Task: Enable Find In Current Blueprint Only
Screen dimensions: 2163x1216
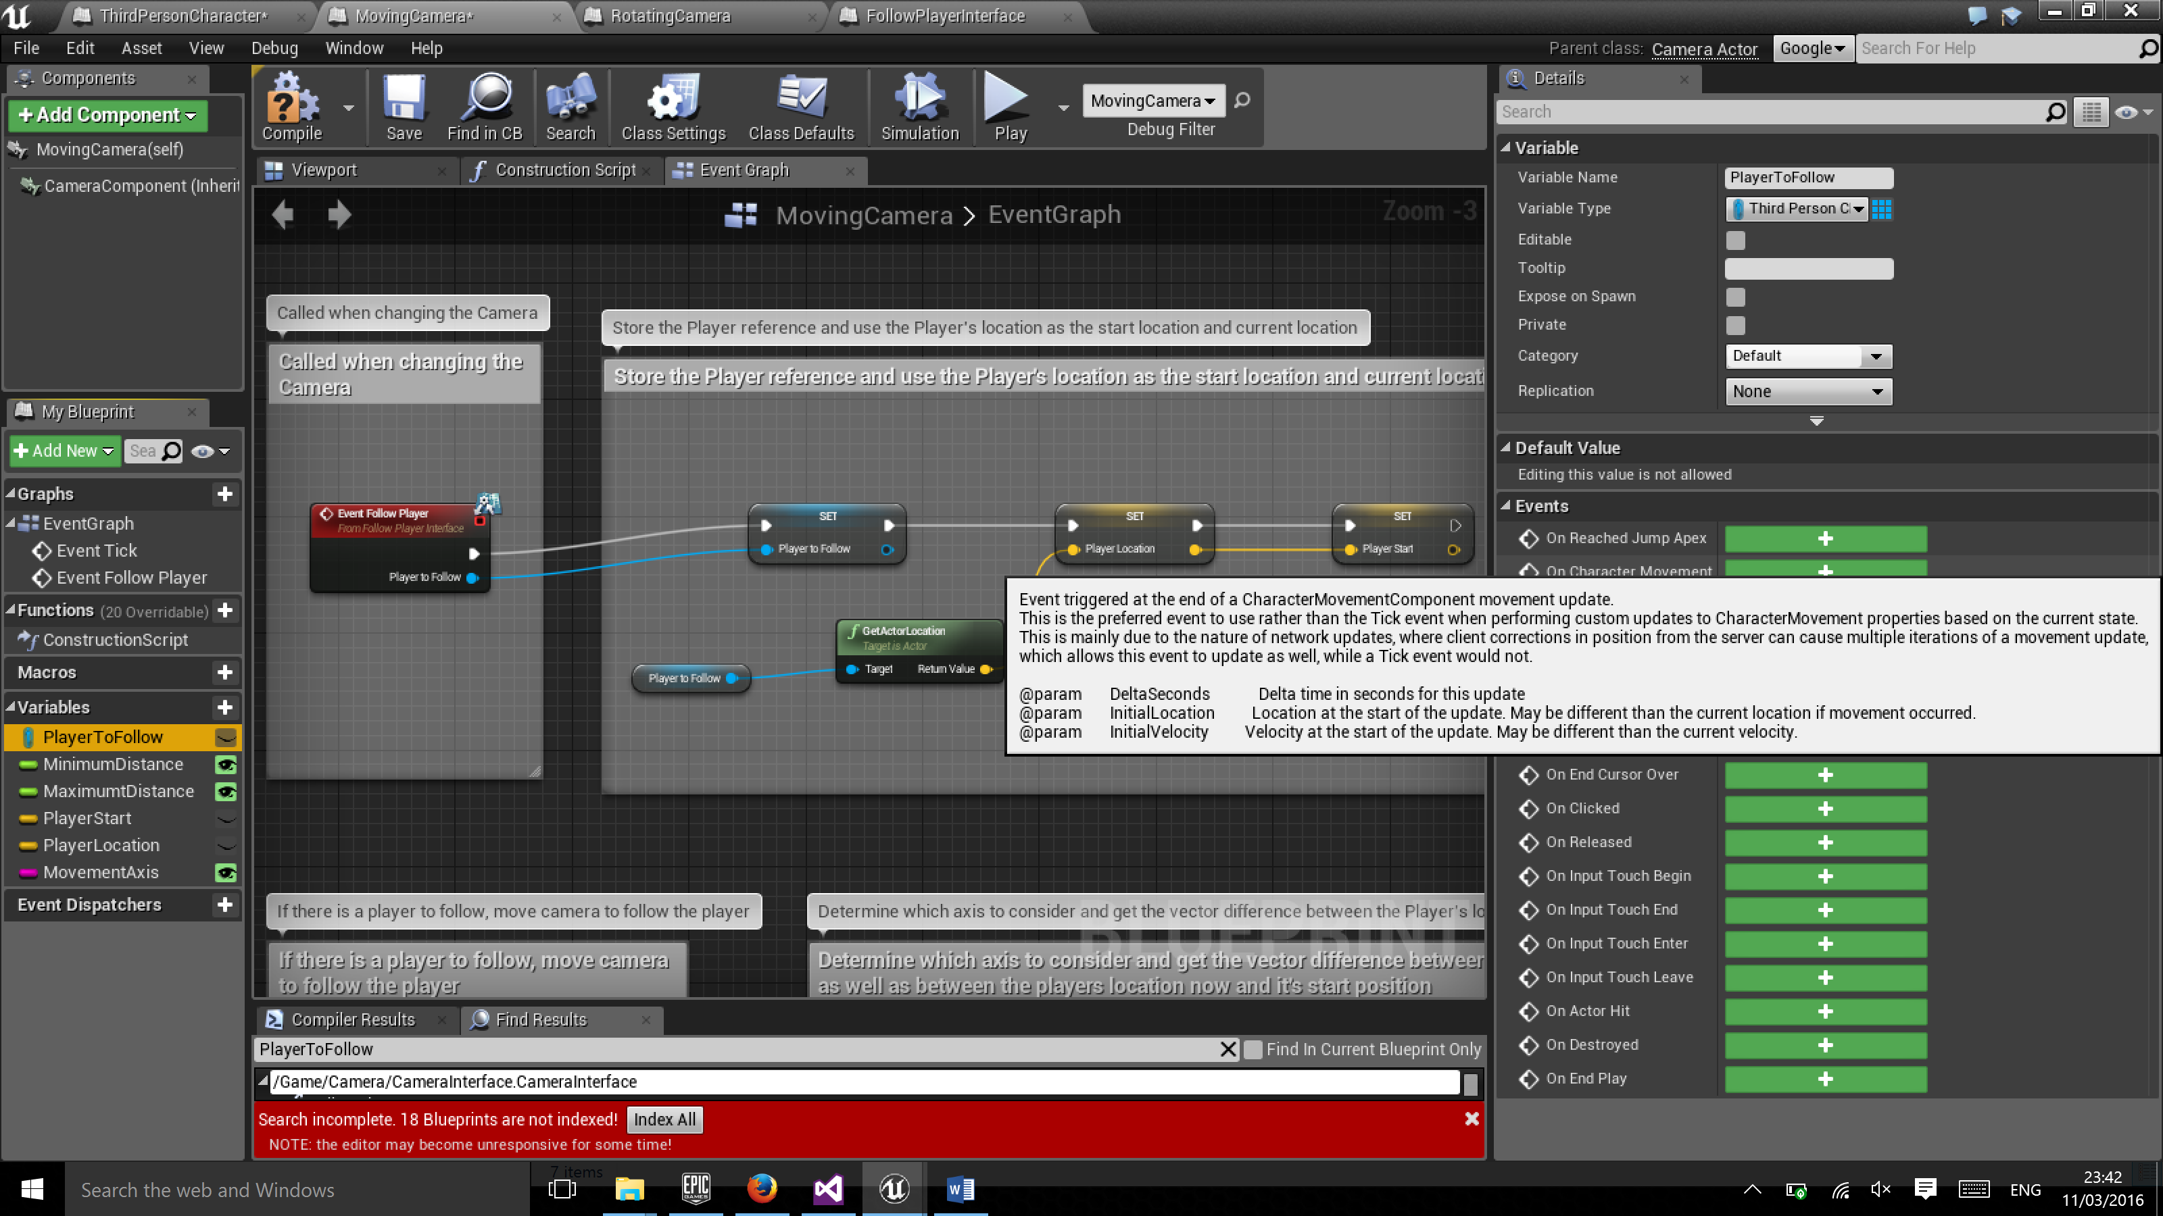Action: pyautogui.click(x=1253, y=1050)
